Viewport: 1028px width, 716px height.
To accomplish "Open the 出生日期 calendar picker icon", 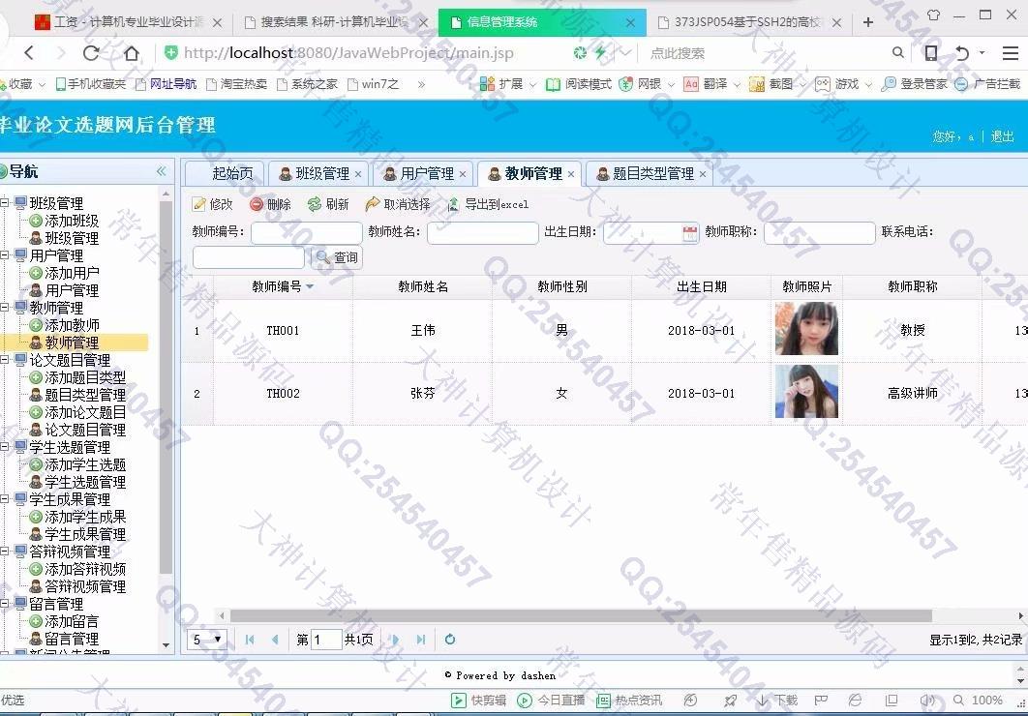I will click(690, 233).
